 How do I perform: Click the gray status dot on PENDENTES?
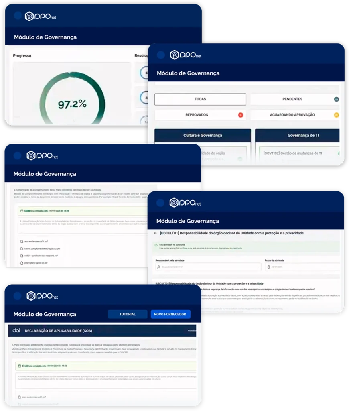(337, 99)
